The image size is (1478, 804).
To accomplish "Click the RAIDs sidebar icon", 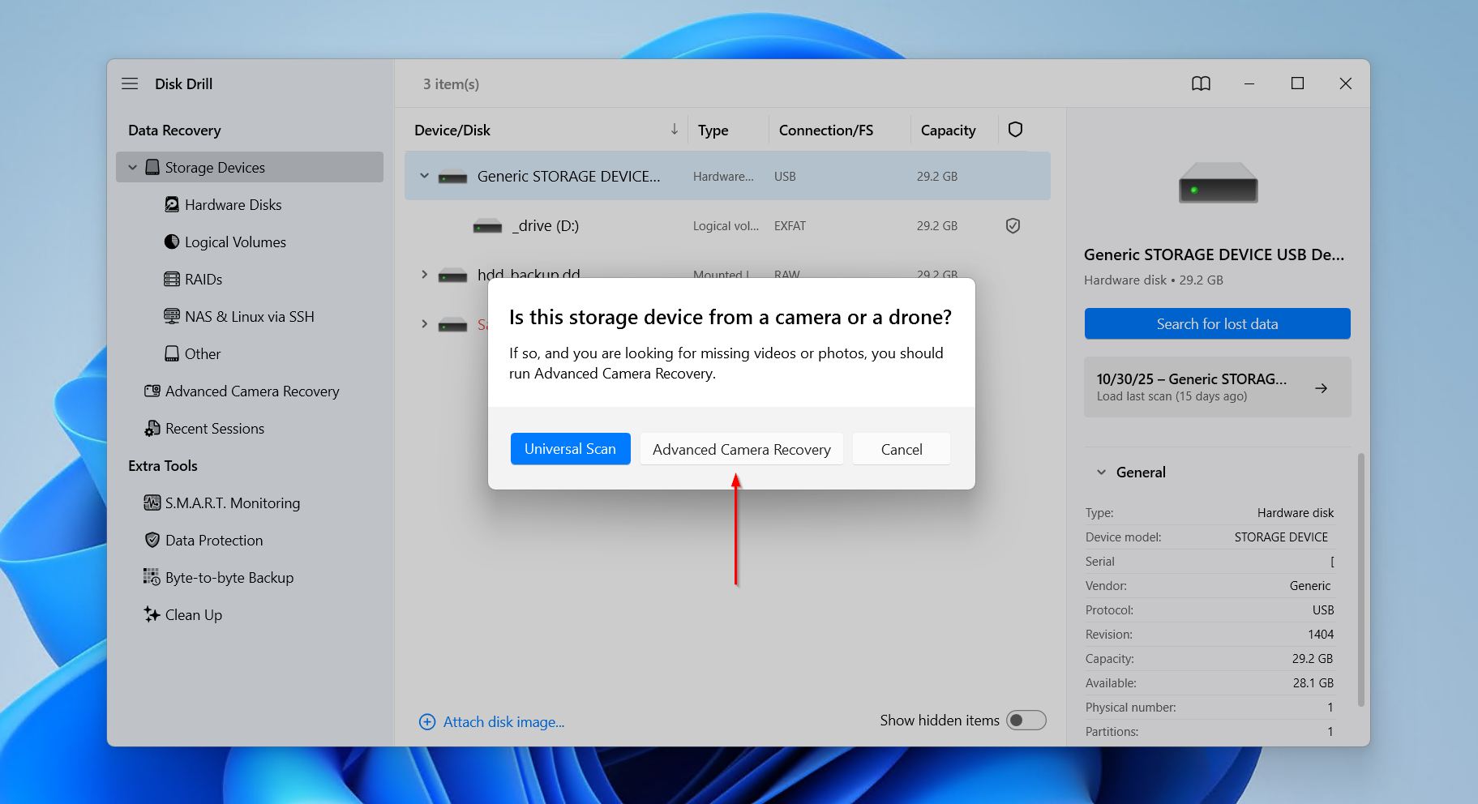I will click(x=171, y=279).
